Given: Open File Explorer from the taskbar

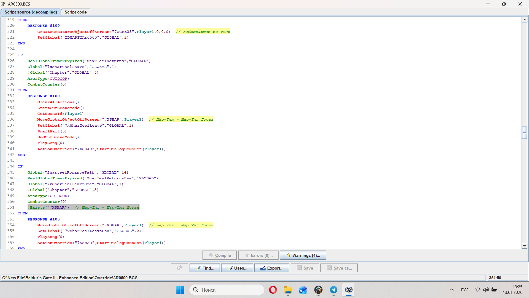Looking at the screenshot, I should (x=288, y=290).
